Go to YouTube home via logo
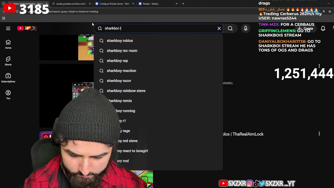The height and width of the screenshot is (188, 334). click(x=27, y=28)
